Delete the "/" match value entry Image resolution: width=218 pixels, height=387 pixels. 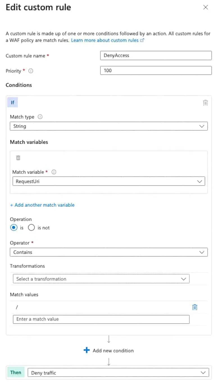coord(195,307)
